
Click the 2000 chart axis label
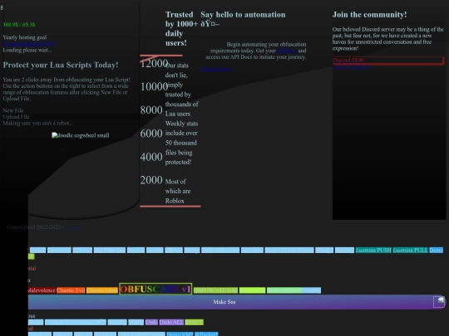tap(151, 180)
